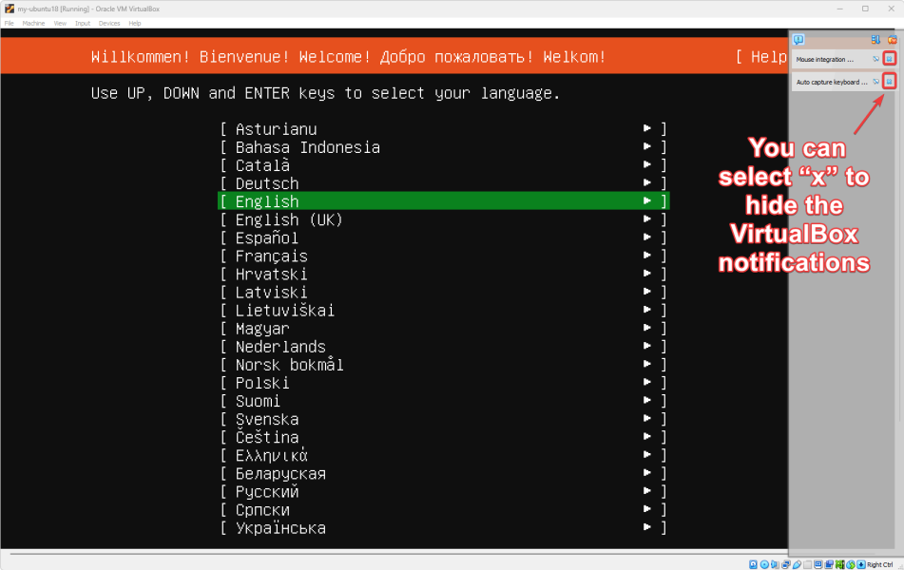Open the Auto capture keyboard notification text

click(832, 82)
